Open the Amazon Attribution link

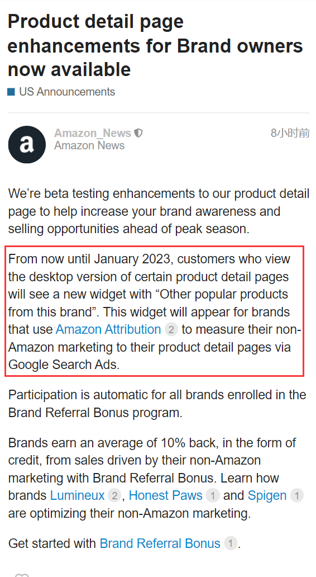tap(108, 329)
